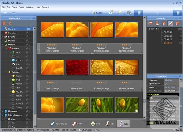
Task: Check the Steve II checkbox
Action: coord(13,103)
